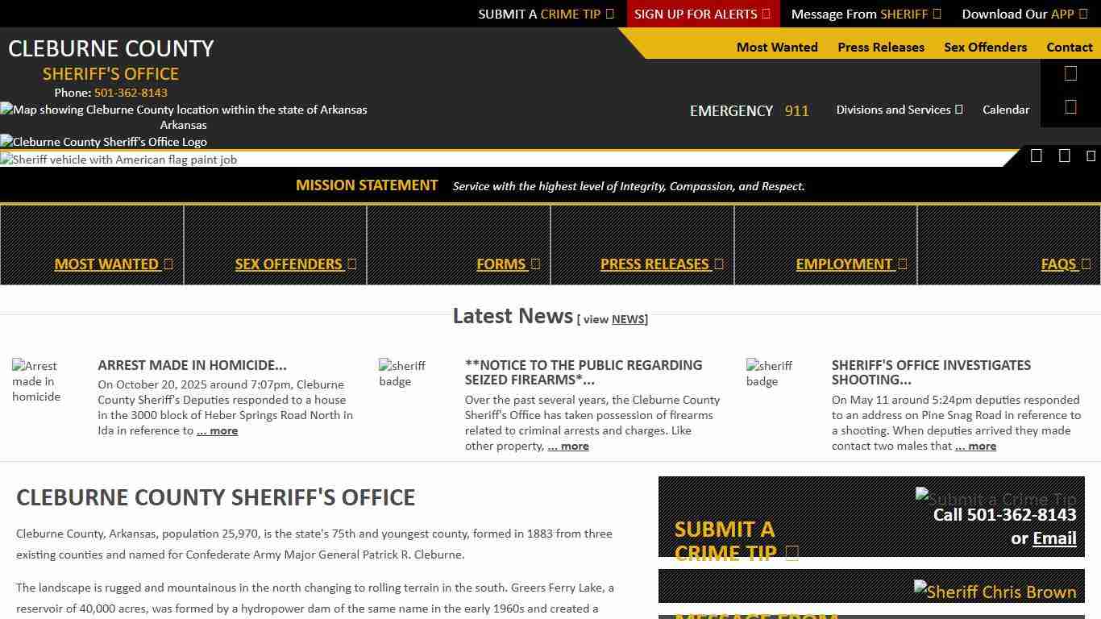This screenshot has width=1101, height=619.
Task: Select the Calendar menu item
Action: [1005, 110]
